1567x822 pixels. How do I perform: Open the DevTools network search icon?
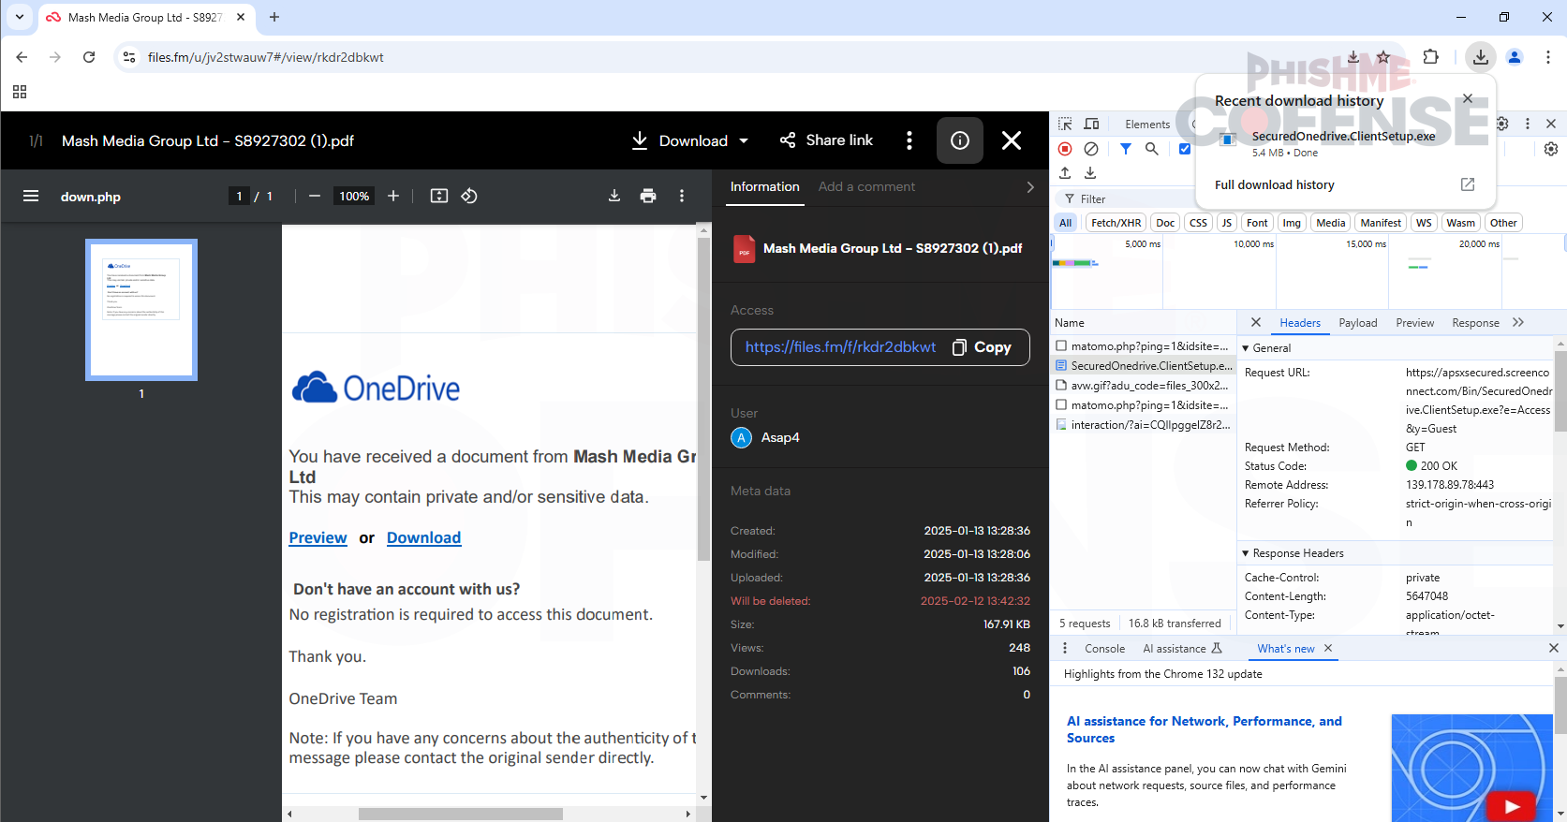point(1152,149)
